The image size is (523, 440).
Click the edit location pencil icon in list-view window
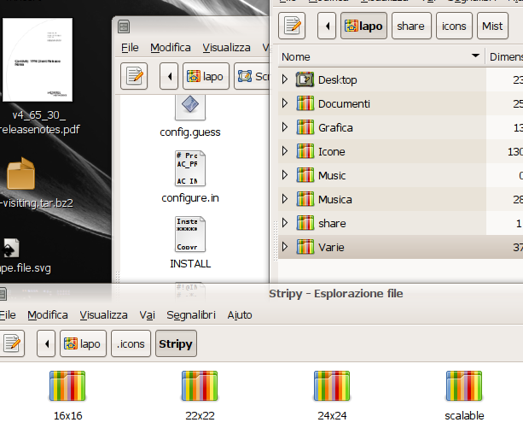click(292, 26)
